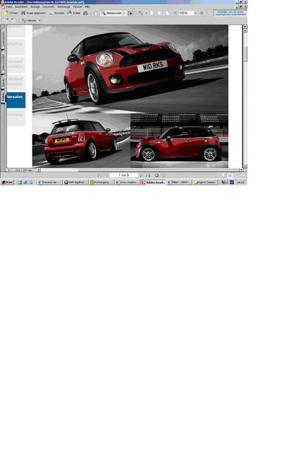Screen dimensions: 304x456
Task: Open the Unterschriften side panel tab
Action: pos(3,62)
